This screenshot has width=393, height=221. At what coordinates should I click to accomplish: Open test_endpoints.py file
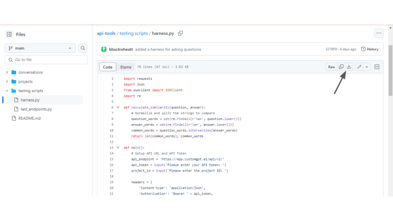[36, 109]
